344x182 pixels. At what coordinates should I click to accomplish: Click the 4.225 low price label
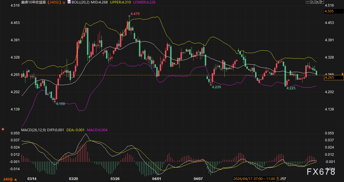(291, 88)
